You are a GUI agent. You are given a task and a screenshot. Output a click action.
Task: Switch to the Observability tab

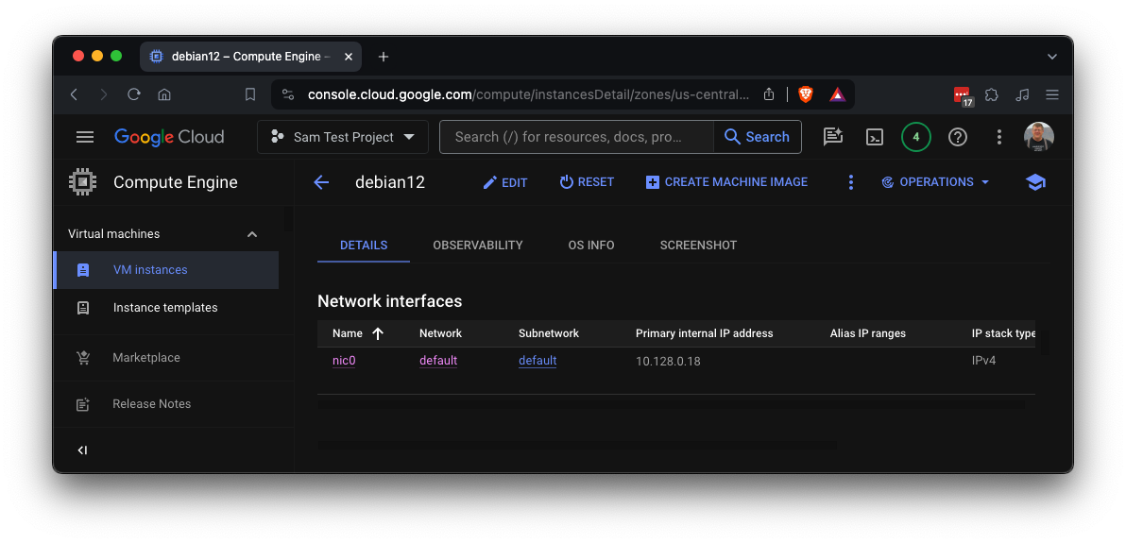click(477, 246)
